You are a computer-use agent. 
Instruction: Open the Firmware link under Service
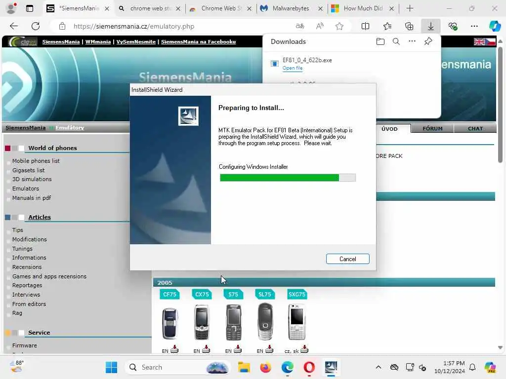25,345
